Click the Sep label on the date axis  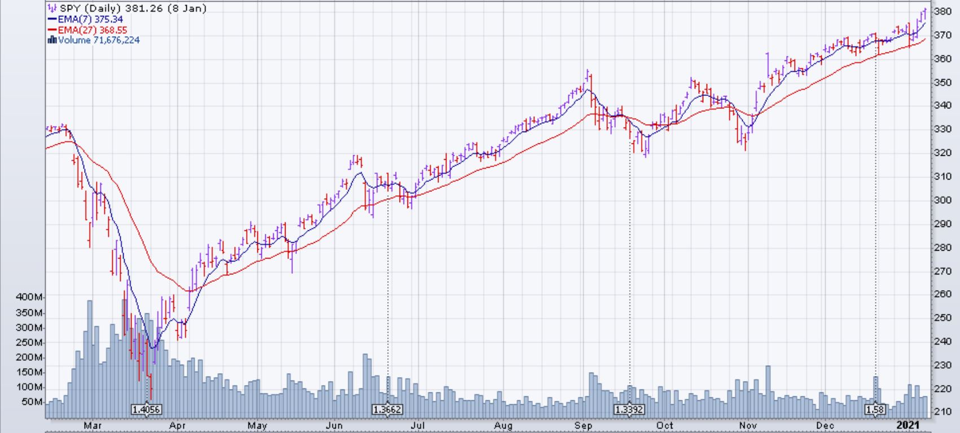coord(584,425)
